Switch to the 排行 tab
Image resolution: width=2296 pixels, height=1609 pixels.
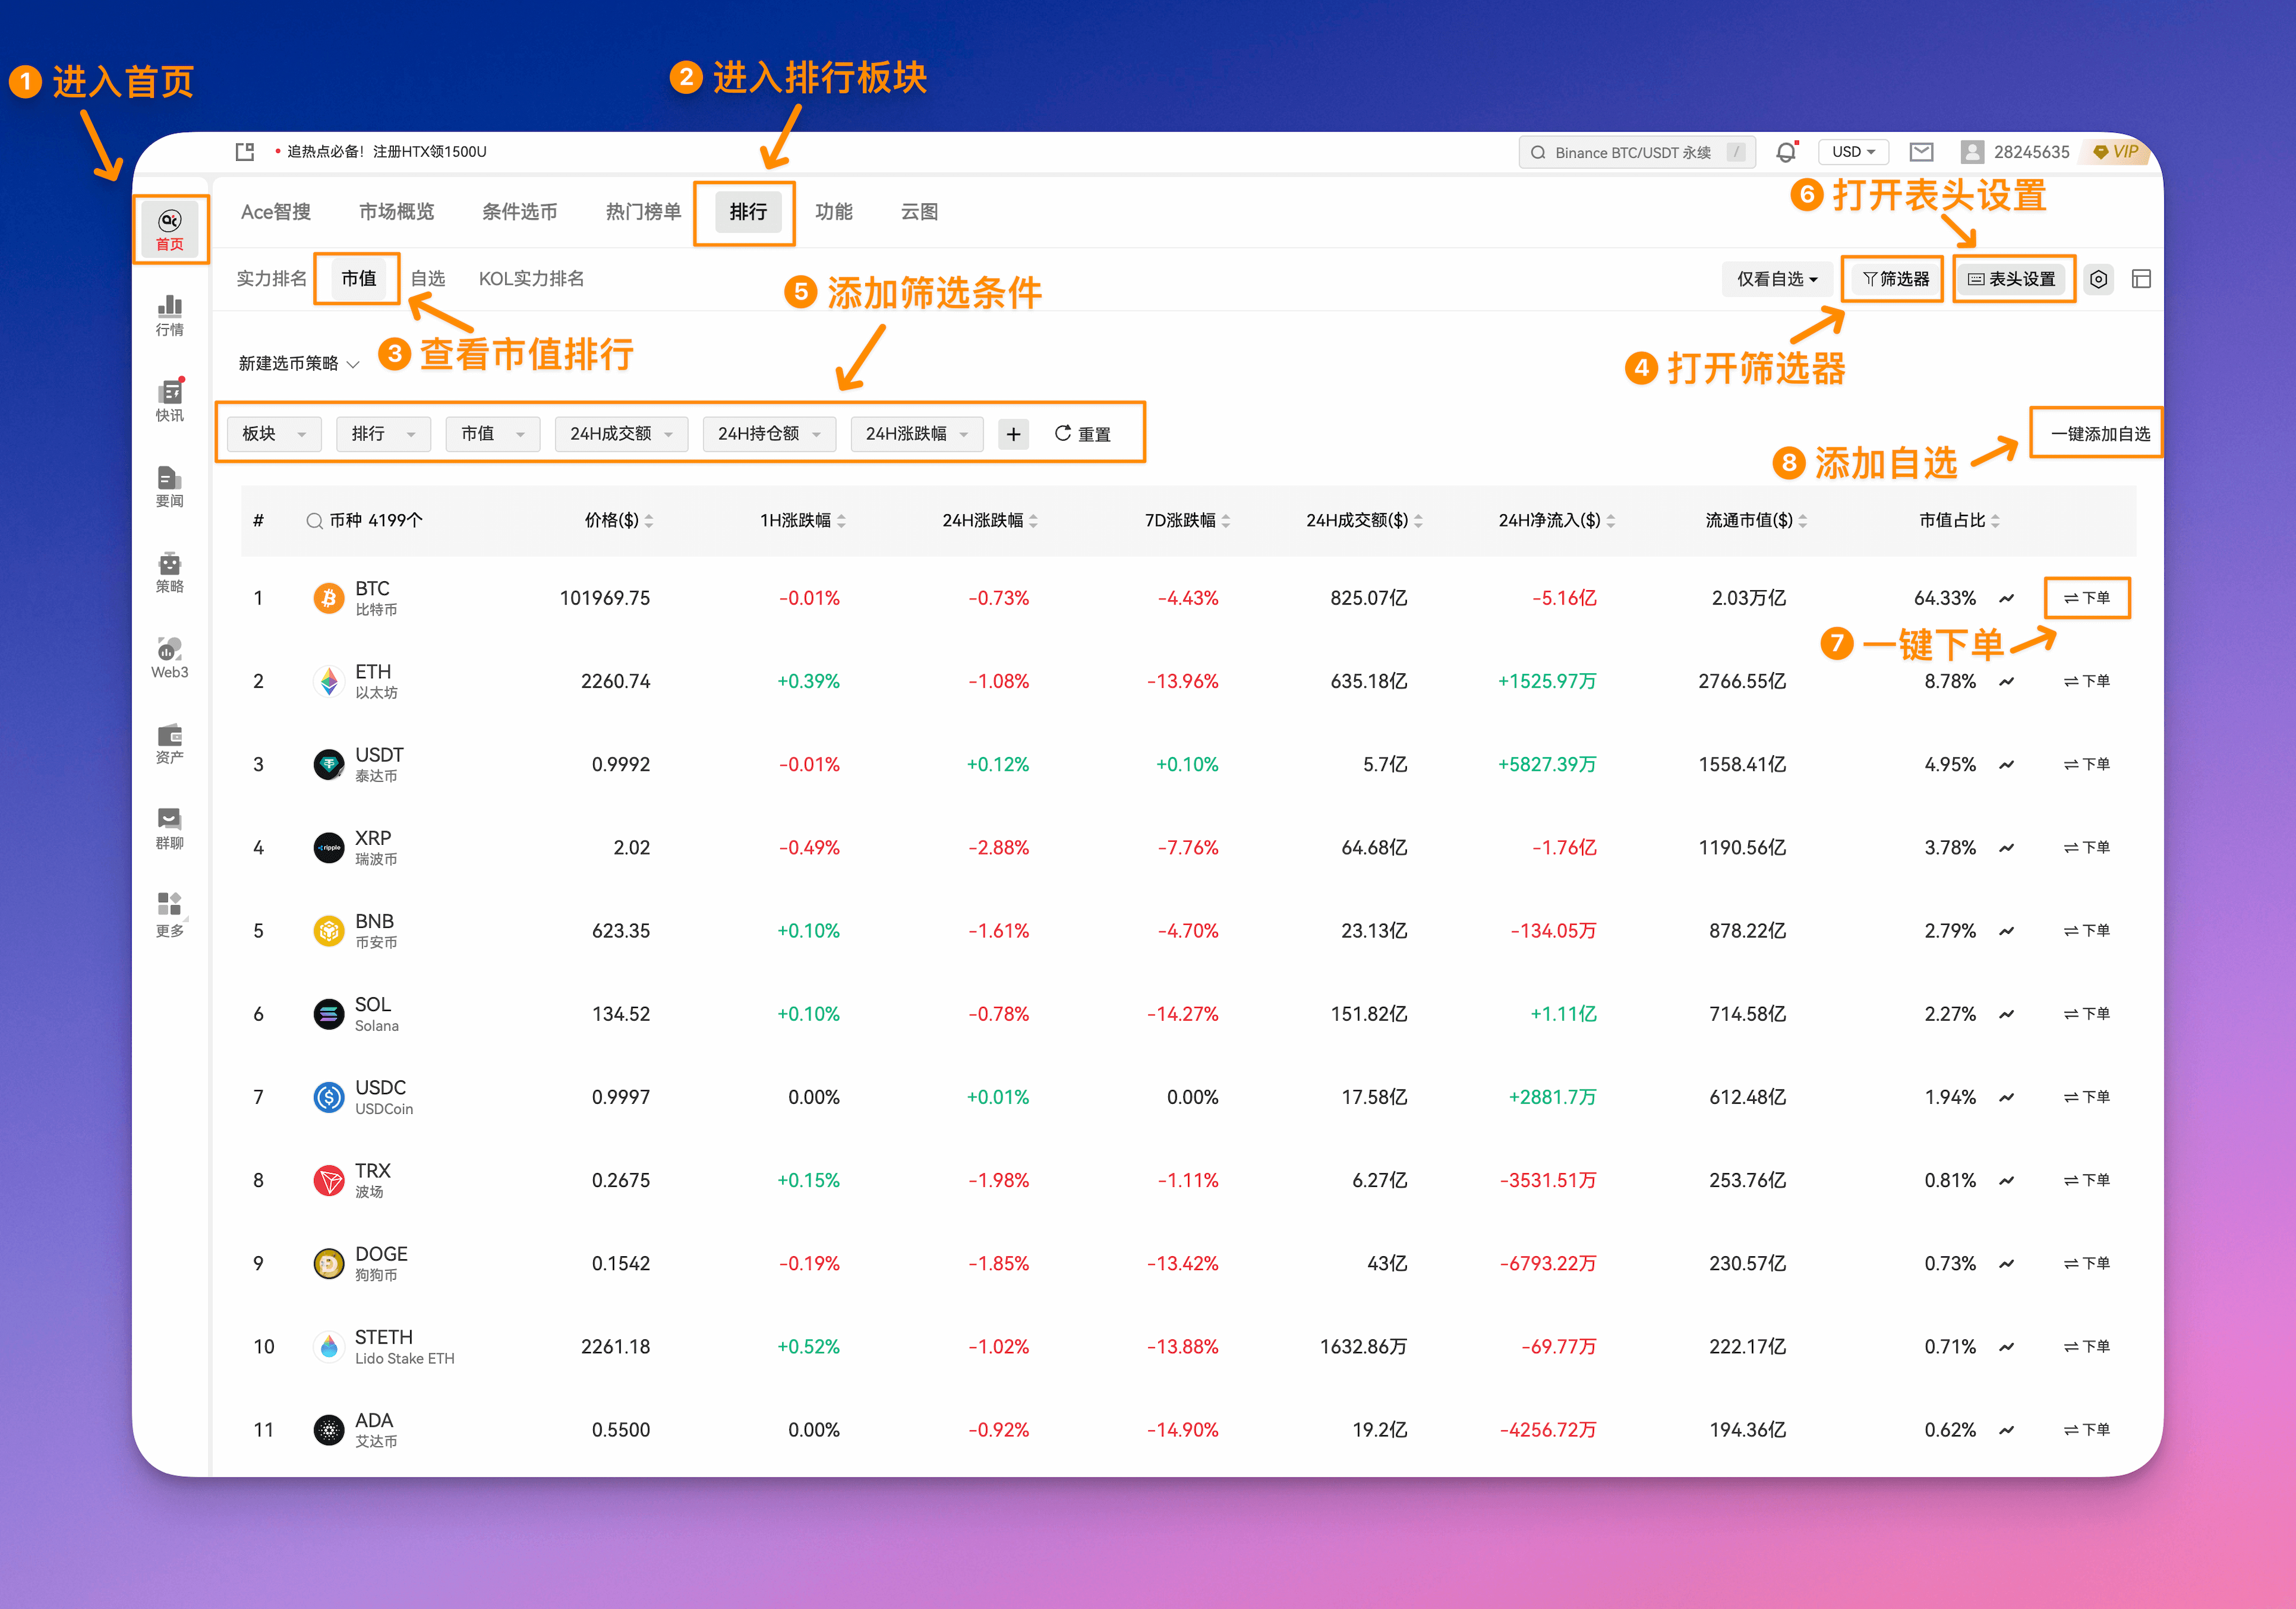pyautogui.click(x=748, y=212)
